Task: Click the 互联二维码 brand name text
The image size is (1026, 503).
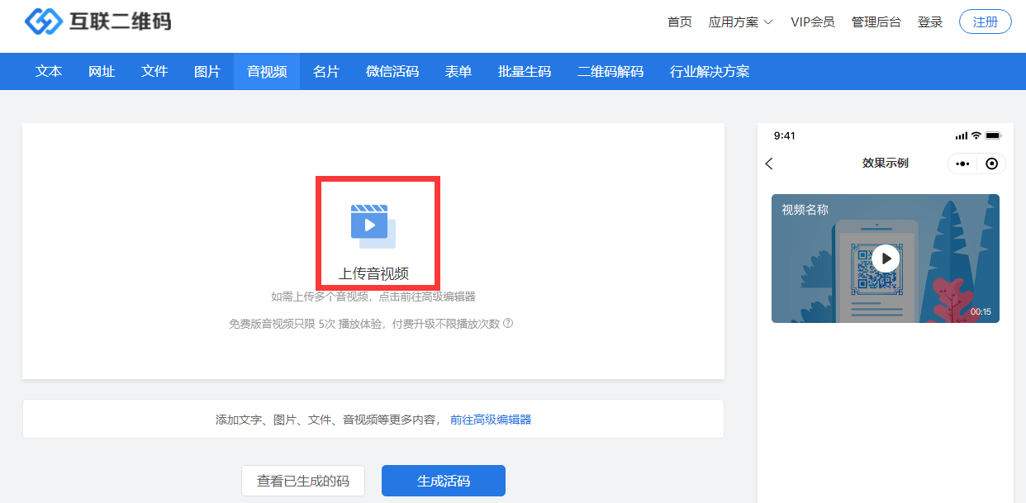Action: (x=121, y=21)
